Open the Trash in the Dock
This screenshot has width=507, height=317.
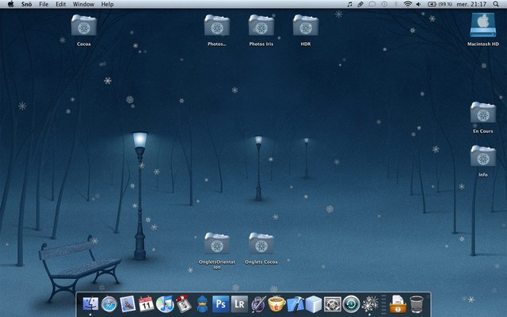pyautogui.click(x=417, y=304)
